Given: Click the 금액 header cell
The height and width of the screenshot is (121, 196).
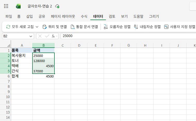Looking at the screenshot, I should [x=44, y=50].
